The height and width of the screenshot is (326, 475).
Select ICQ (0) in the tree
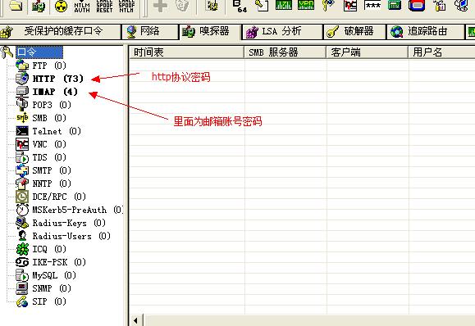[49, 249]
